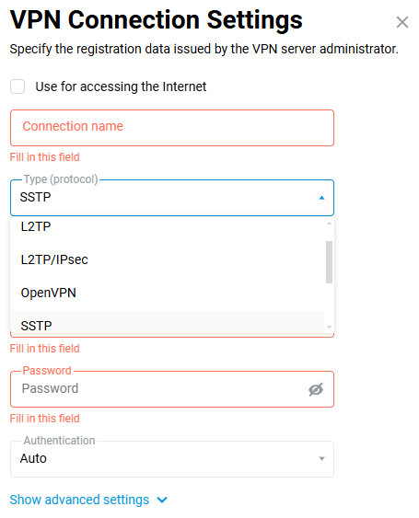The height and width of the screenshot is (518, 419).
Task: Collapse the Type (protocol) dropdown arrow
Action: pyautogui.click(x=321, y=198)
